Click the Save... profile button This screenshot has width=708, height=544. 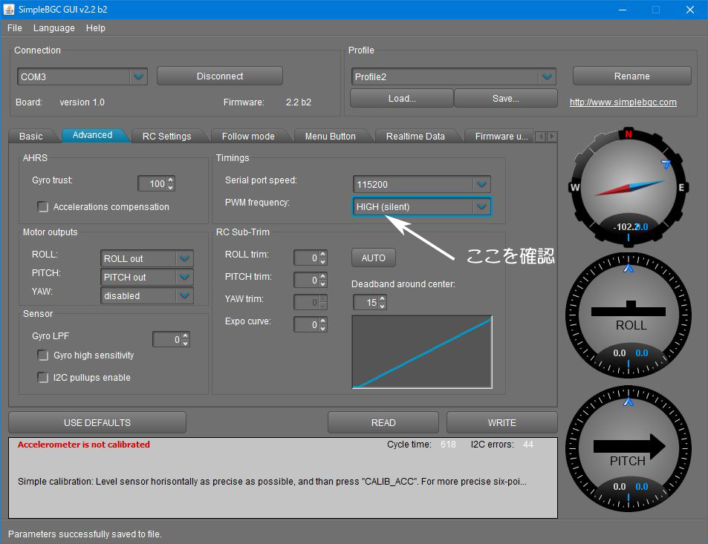coord(506,98)
